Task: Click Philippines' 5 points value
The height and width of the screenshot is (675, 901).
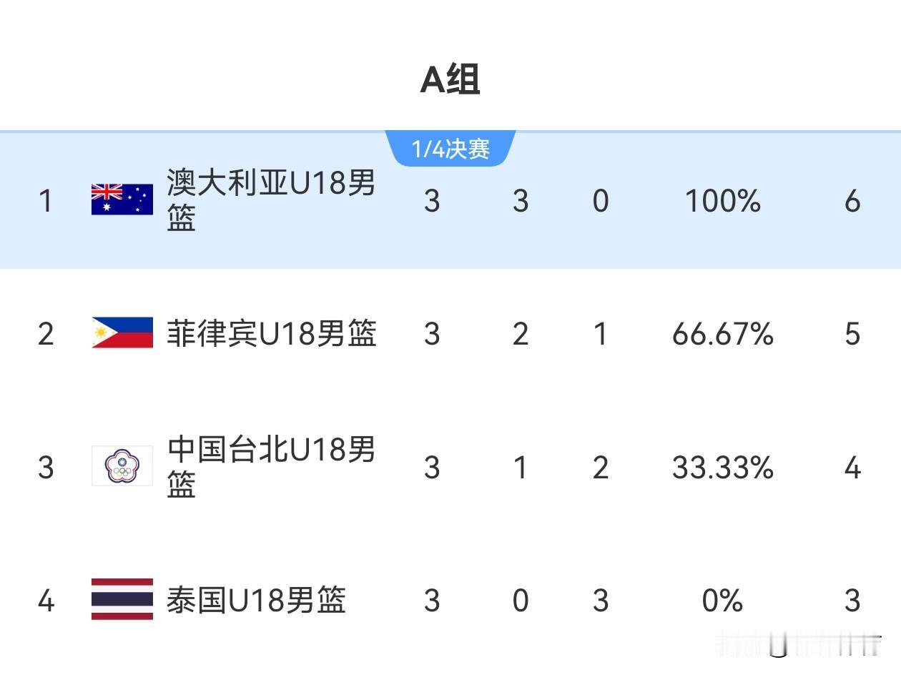Action: click(x=852, y=334)
